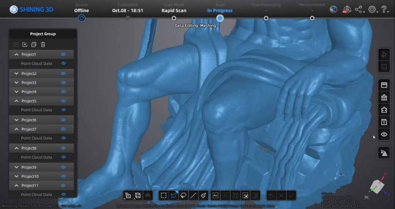
Task: Open the help question mark dropdown
Action: pos(385,10)
